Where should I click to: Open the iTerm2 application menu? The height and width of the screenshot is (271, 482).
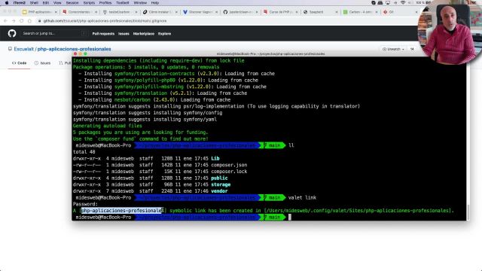point(19,3)
